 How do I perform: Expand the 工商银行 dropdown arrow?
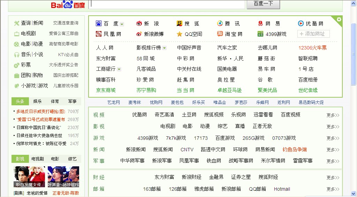point(119,69)
